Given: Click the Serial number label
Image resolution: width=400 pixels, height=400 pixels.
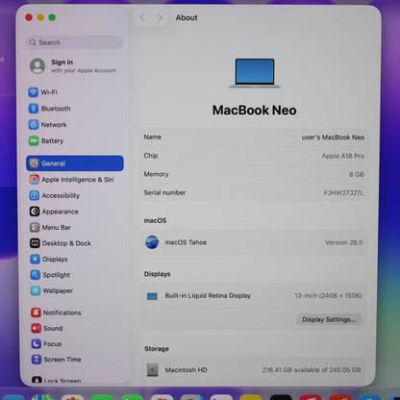Looking at the screenshot, I should 164,192.
